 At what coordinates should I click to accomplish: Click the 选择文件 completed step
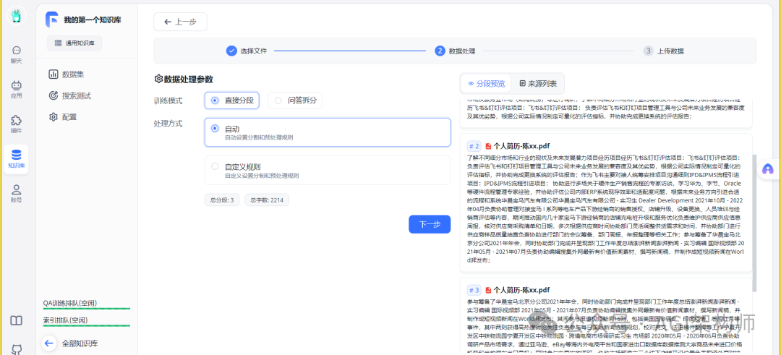point(247,51)
